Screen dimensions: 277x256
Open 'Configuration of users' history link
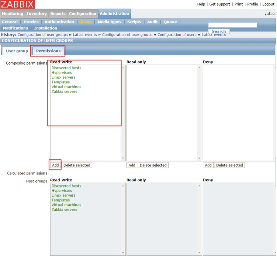pos(177,35)
